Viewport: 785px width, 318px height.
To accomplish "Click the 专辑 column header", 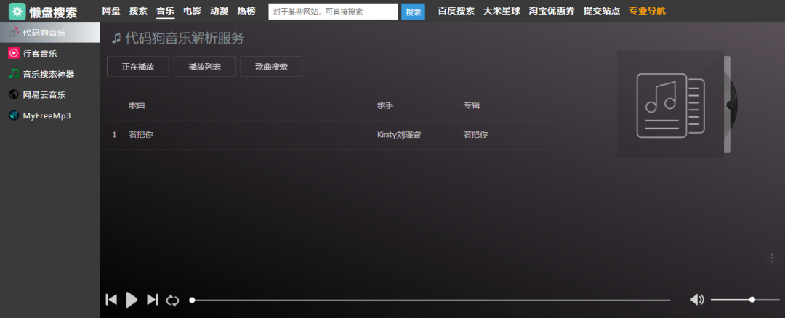I will pos(472,105).
